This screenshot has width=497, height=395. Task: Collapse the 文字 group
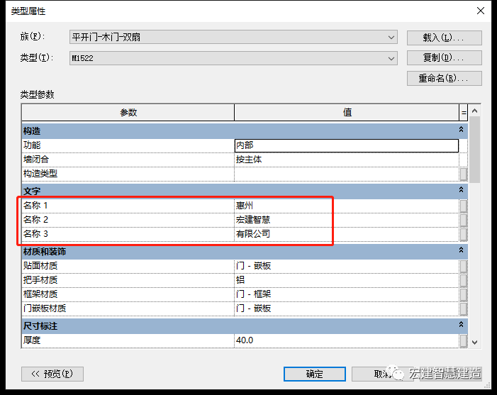point(461,189)
